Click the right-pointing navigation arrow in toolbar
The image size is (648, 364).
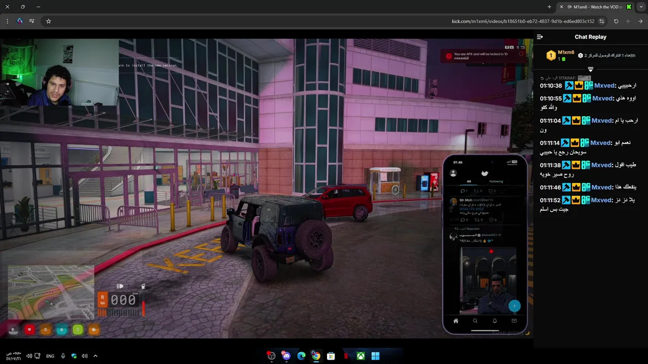[x=640, y=21]
